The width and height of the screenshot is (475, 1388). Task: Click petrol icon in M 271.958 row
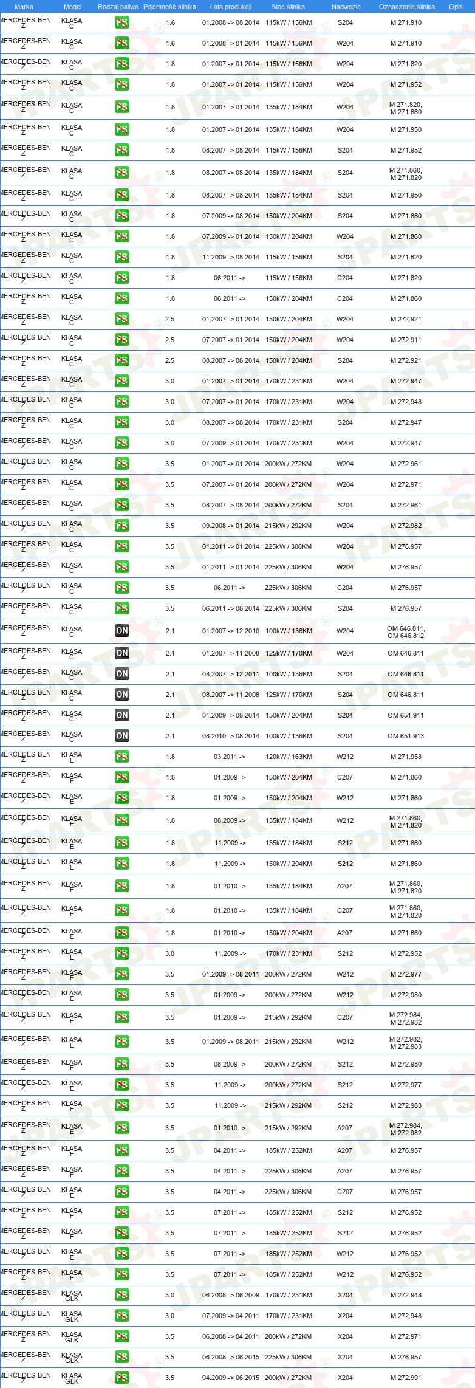coord(121,757)
